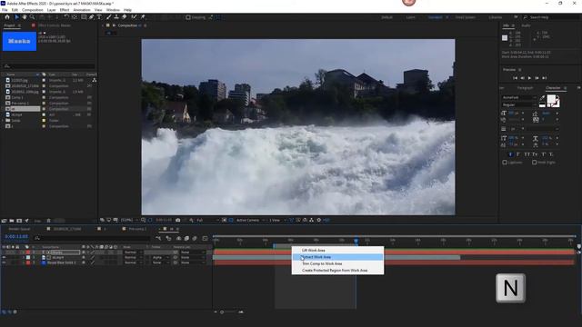Open blending mode dropdown of first layer
The image size is (582, 327).
click(133, 253)
